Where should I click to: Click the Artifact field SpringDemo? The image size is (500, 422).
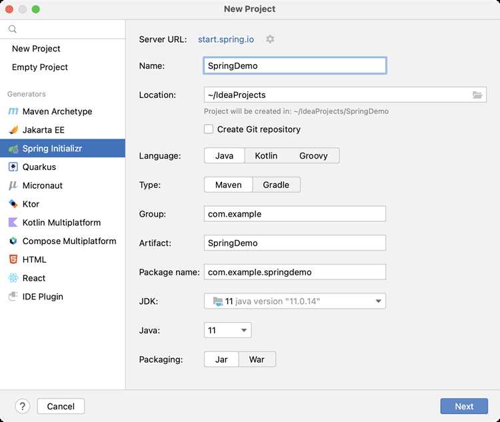click(295, 243)
